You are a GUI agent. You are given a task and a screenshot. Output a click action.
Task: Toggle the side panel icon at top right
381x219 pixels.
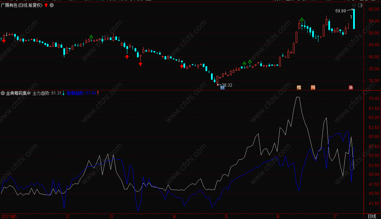point(360,5)
